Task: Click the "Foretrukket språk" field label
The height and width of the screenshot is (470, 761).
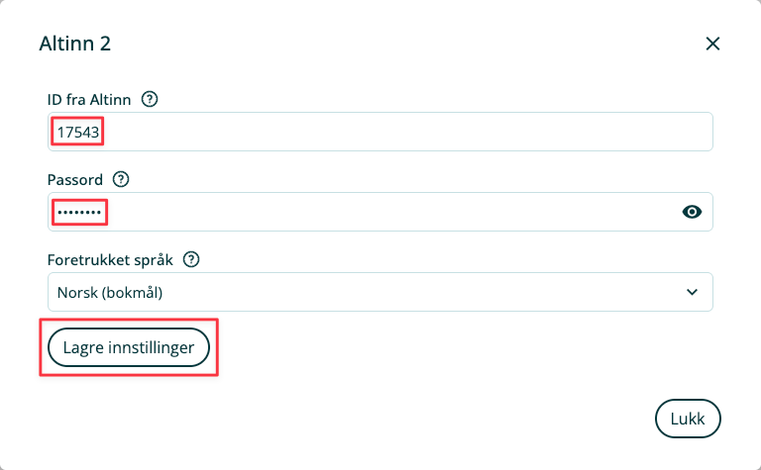Action: (110, 259)
